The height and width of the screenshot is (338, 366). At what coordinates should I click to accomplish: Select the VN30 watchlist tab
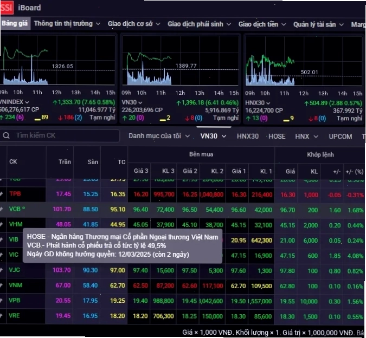click(213, 136)
